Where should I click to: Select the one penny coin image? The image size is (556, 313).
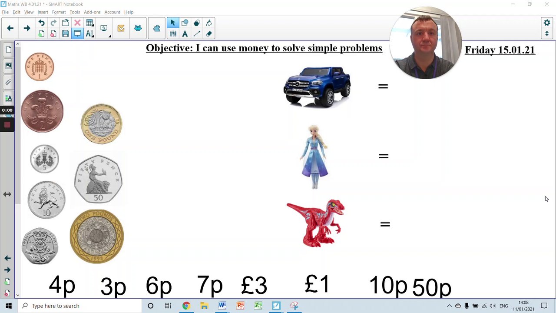(x=40, y=67)
